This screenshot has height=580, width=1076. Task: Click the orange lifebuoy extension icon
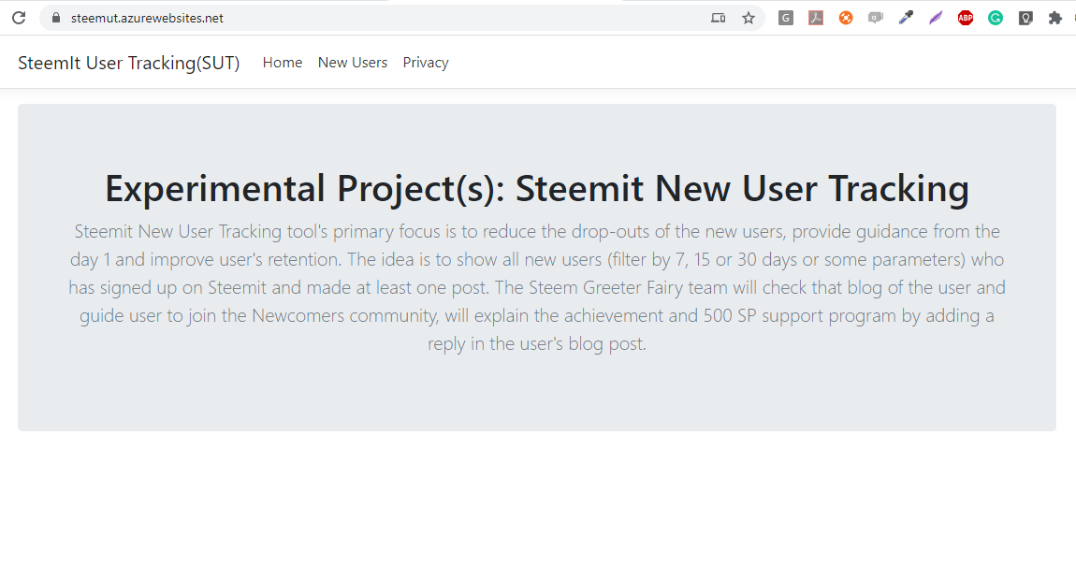pos(846,18)
